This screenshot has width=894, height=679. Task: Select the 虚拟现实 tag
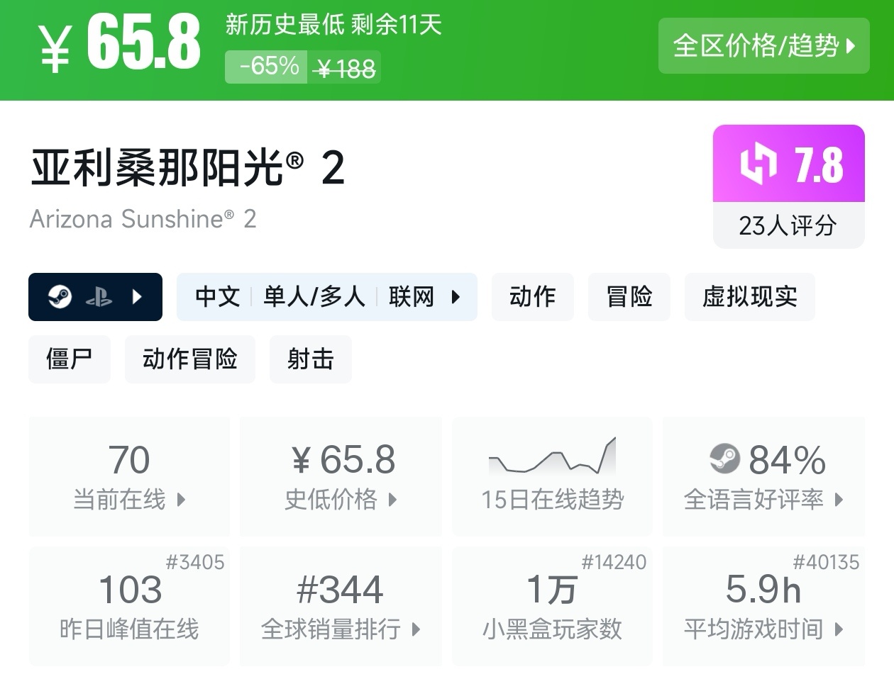pos(749,297)
